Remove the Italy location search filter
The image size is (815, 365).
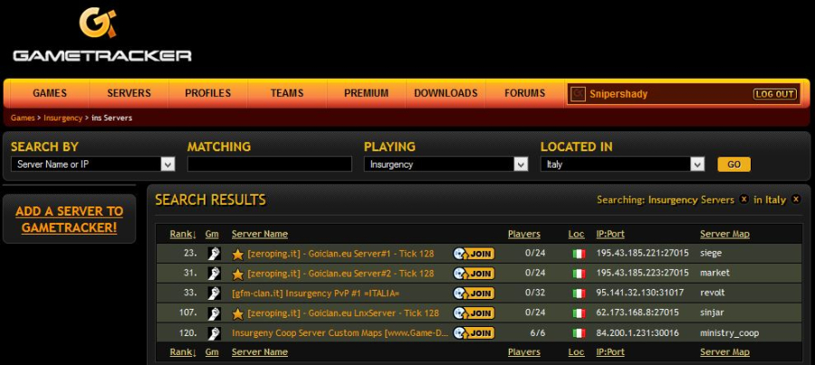pyautogui.click(x=795, y=199)
